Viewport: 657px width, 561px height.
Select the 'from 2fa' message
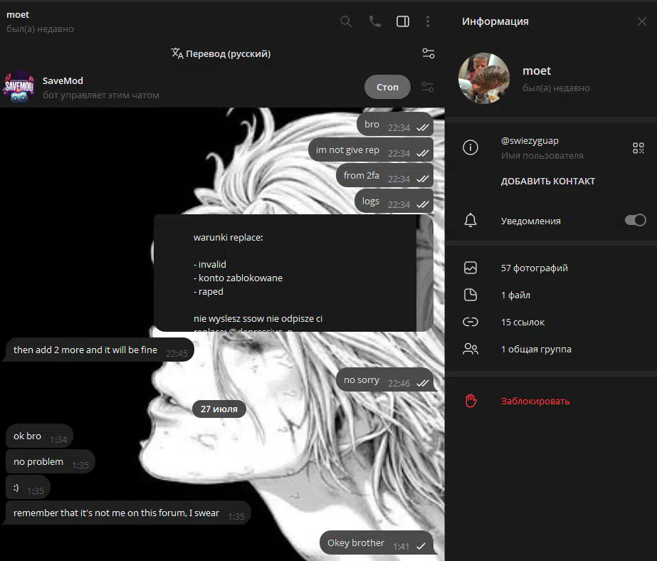384,176
